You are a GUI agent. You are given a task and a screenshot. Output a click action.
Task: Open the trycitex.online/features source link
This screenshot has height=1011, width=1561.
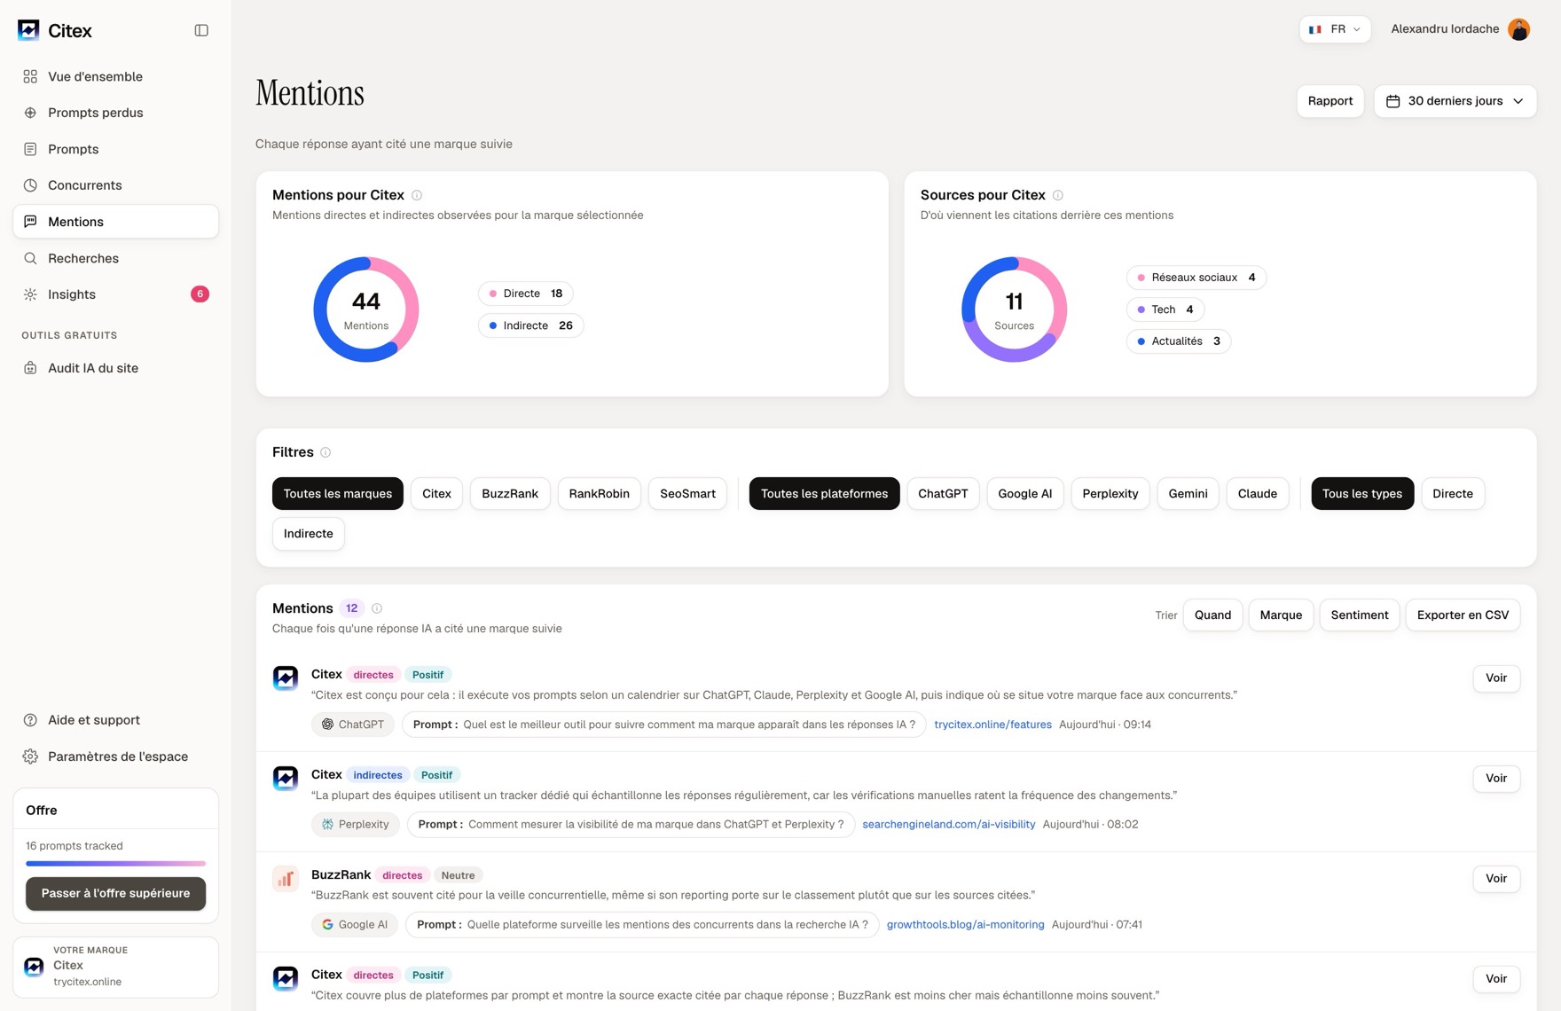992,725
